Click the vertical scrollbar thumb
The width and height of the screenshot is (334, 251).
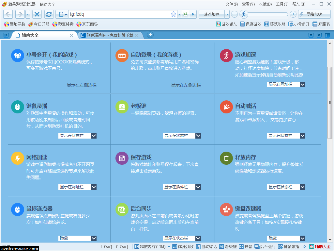click(x=330, y=102)
